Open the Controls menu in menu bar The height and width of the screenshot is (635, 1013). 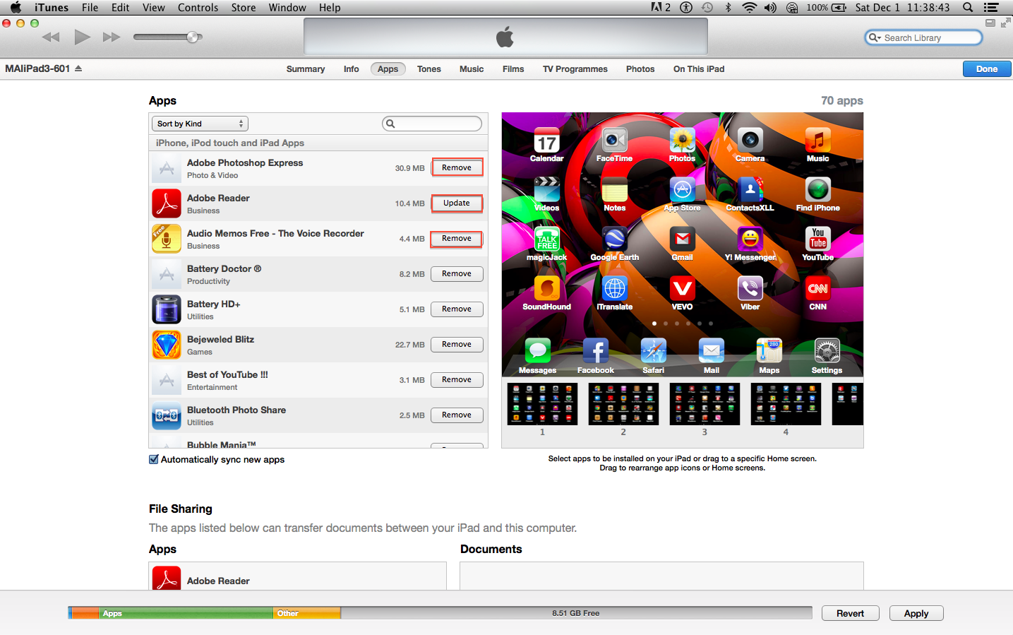198,8
